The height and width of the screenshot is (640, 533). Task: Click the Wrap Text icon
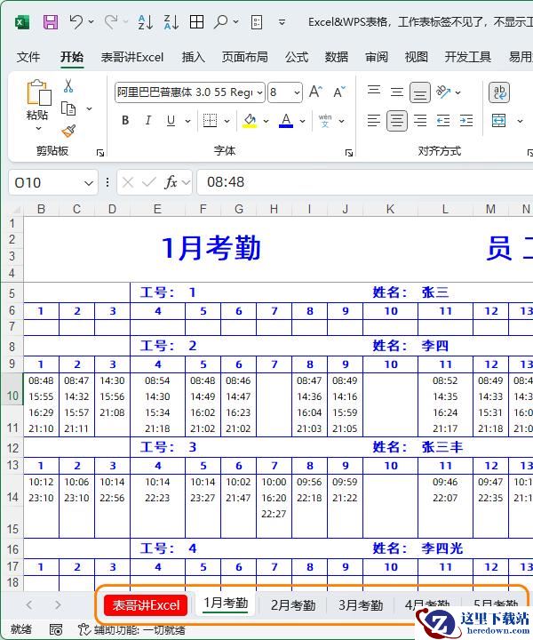coord(499,92)
